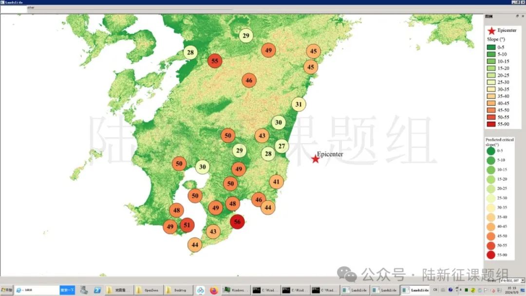Image resolution: width=526 pixels, height=296 pixels.
Task: Open the Firefox icon in the taskbar
Action: pos(214,290)
